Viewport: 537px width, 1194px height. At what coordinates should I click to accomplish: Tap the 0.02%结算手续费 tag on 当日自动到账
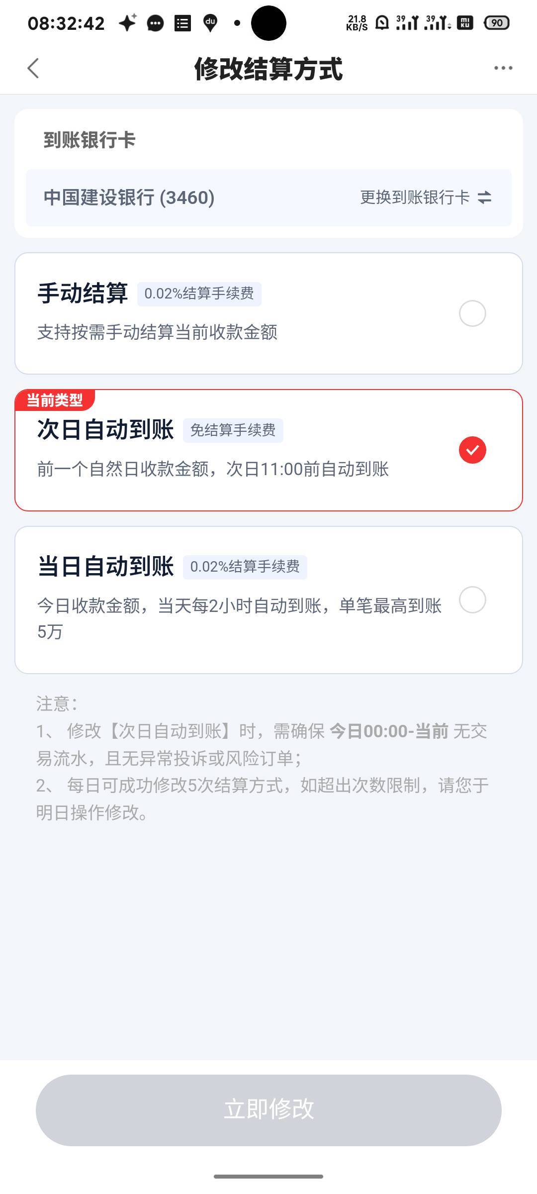click(x=245, y=567)
